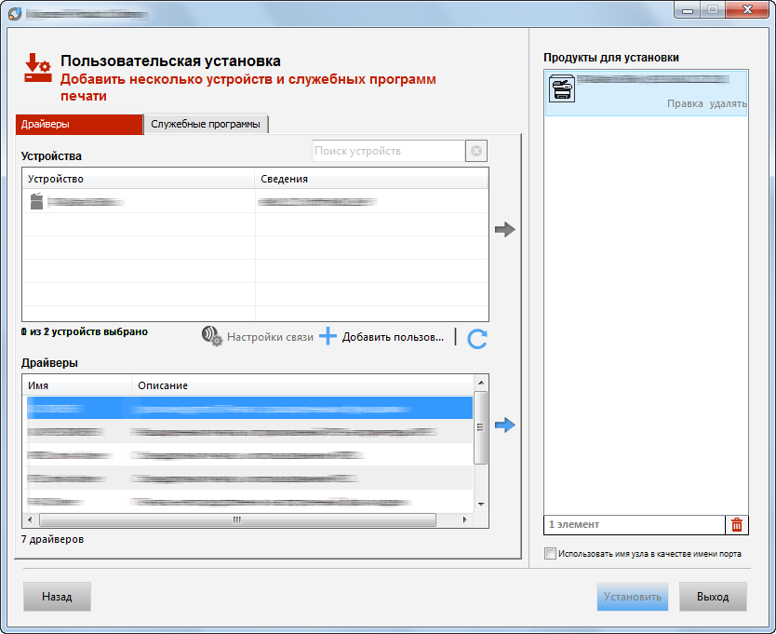
Task: Select the product entry in Продукты для установки
Action: point(646,93)
